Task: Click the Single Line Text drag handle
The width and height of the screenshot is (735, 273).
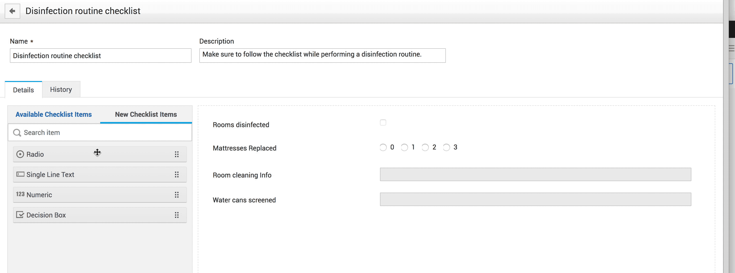Action: click(x=177, y=175)
